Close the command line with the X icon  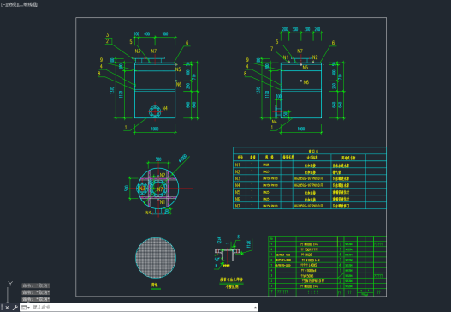point(7,308)
